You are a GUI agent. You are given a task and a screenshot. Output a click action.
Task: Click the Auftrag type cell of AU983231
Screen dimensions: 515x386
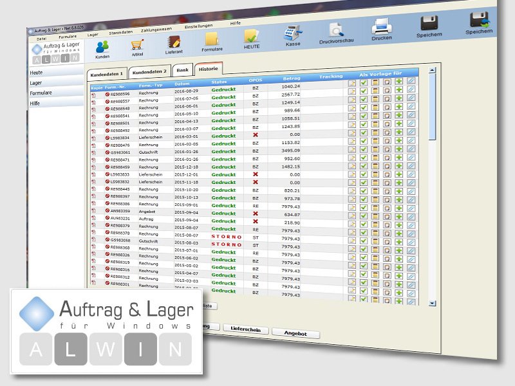[146, 219]
